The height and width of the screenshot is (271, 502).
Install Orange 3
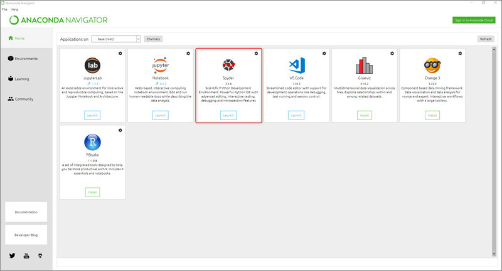(432, 115)
